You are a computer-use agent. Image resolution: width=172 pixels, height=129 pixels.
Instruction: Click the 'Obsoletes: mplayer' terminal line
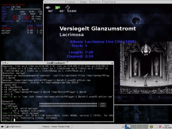[x=14, y=73]
